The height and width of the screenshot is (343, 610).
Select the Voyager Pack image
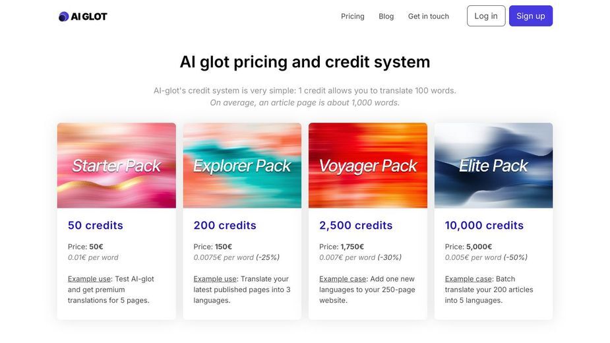[x=367, y=166]
